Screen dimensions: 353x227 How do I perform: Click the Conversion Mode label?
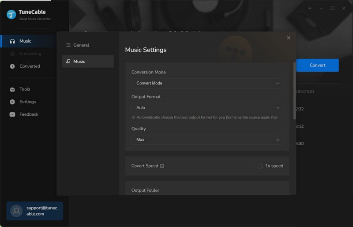pyautogui.click(x=149, y=72)
